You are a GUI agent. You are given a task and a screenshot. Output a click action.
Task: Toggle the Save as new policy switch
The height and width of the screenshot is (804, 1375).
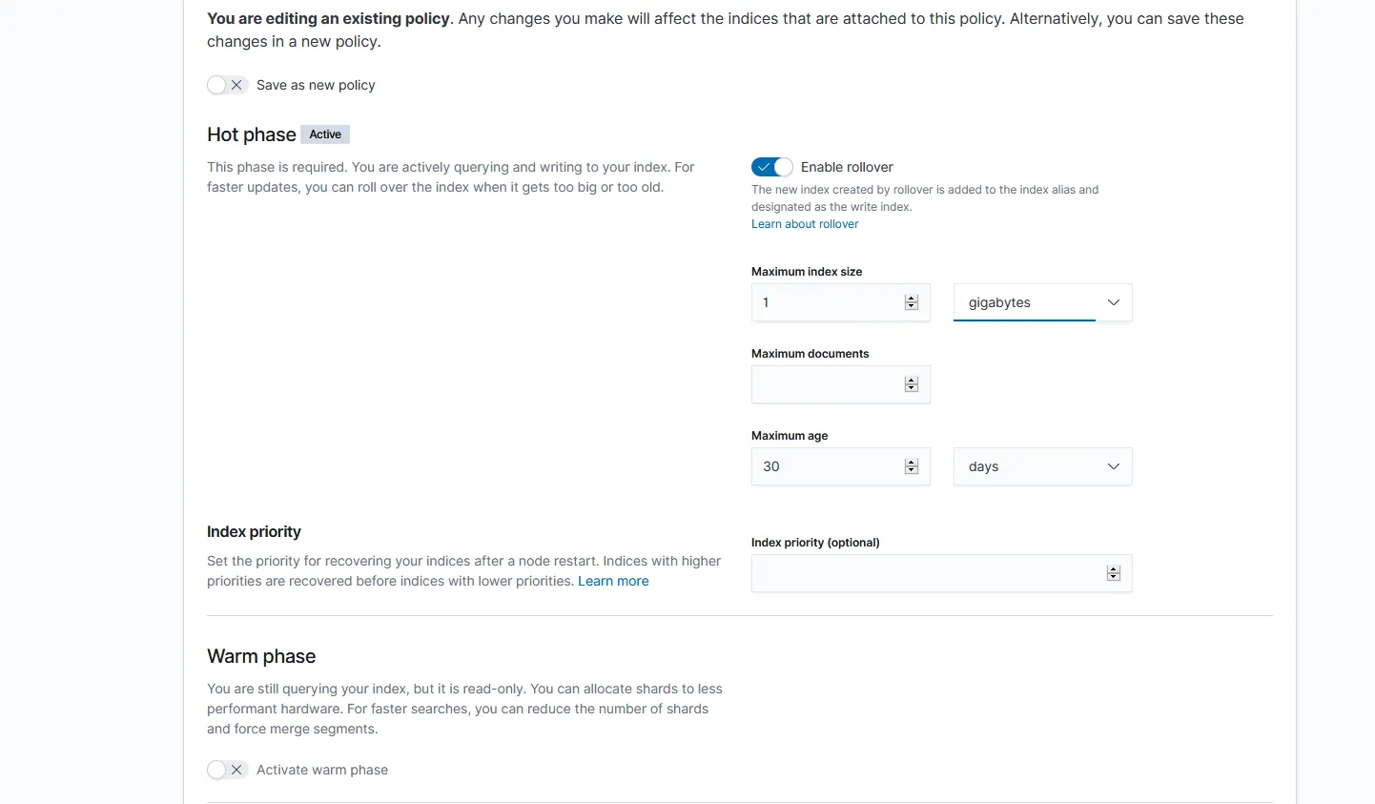pos(227,85)
